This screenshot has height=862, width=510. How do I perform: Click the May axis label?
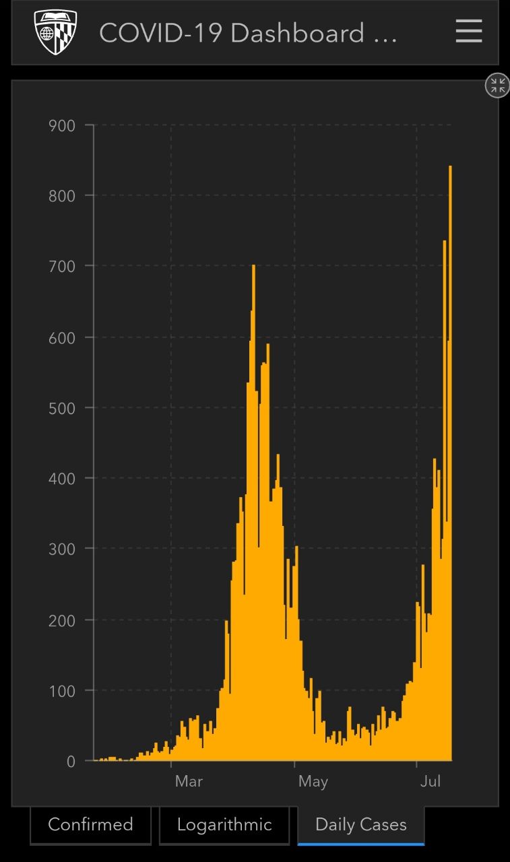coord(313,781)
